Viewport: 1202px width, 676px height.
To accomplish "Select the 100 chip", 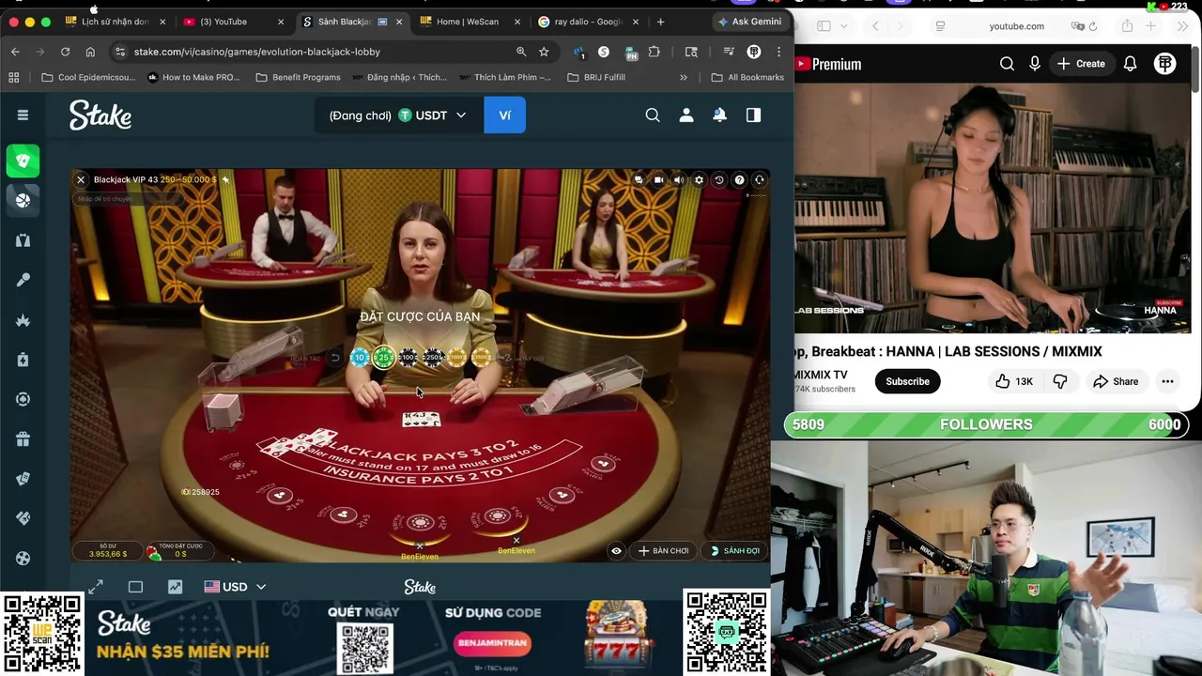I will pyautogui.click(x=408, y=358).
